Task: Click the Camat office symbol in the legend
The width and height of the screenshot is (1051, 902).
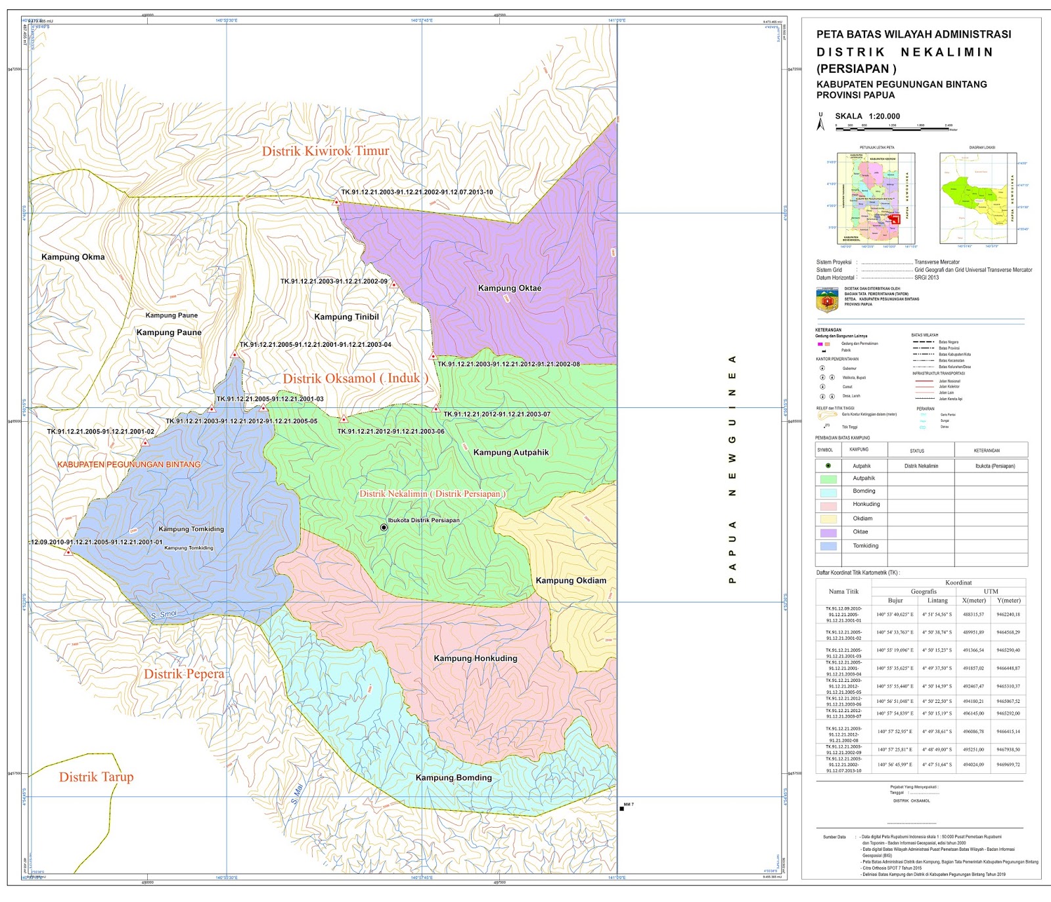Action: (822, 386)
